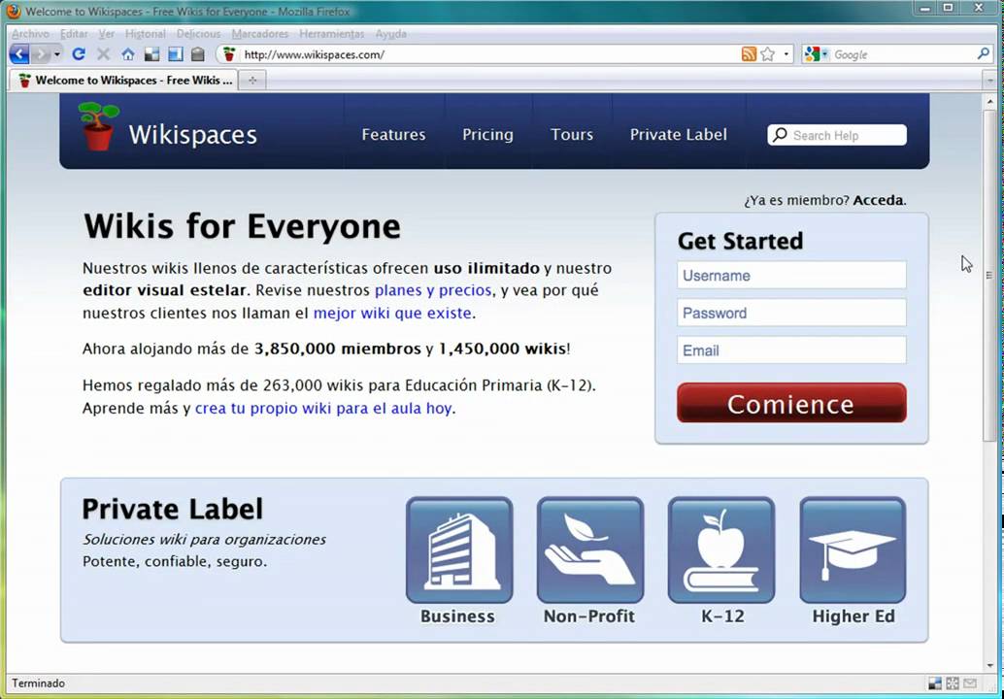Image resolution: width=1004 pixels, height=699 pixels.
Task: Open the back/forward history dropdown arrow
Action: coord(57,54)
